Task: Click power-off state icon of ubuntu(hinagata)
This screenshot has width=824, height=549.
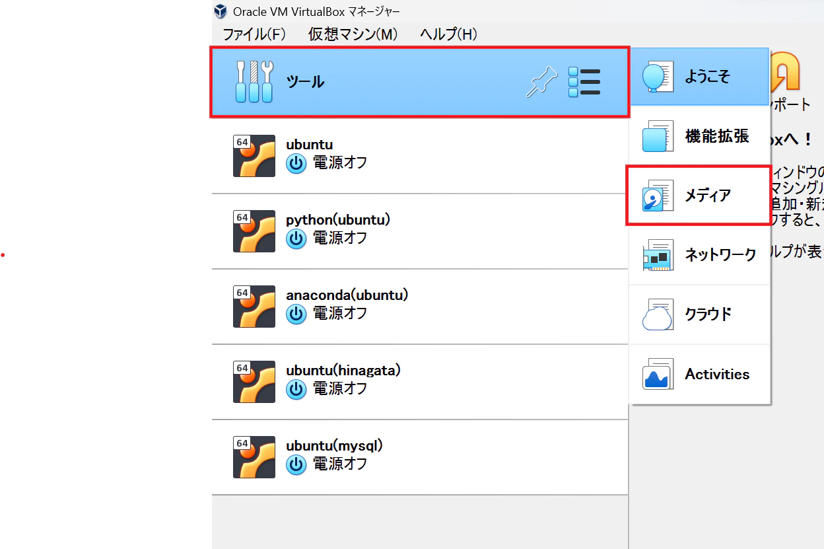Action: click(296, 389)
